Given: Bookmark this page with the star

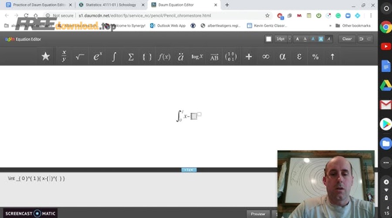Looking at the screenshot, I should pos(267,16).
